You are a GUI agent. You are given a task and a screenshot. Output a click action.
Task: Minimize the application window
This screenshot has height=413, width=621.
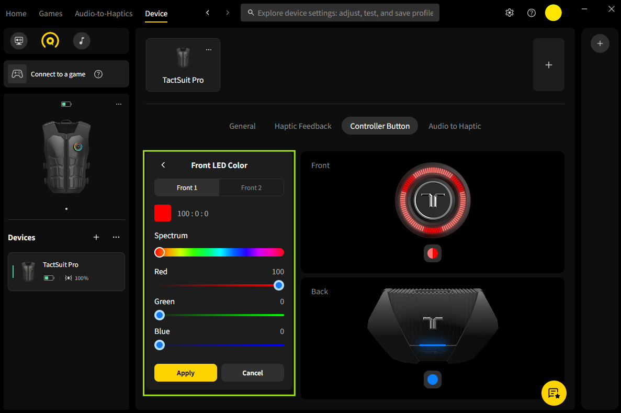(584, 9)
